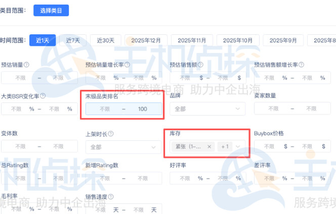This screenshot has height=214, width=336.
Task: Open the 上架时长 dropdown
Action: pyautogui.click(x=123, y=147)
